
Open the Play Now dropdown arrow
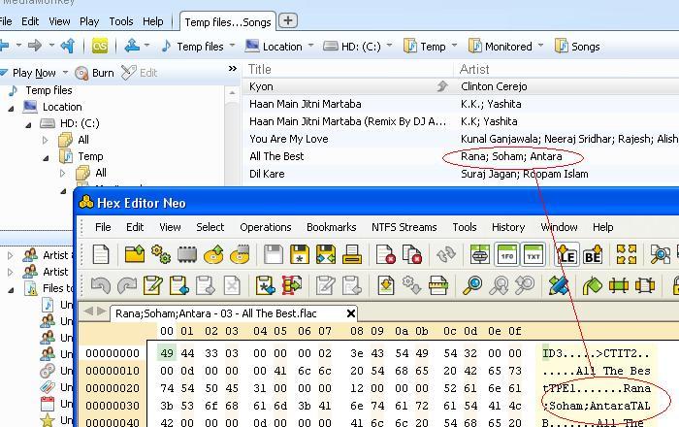(66, 73)
